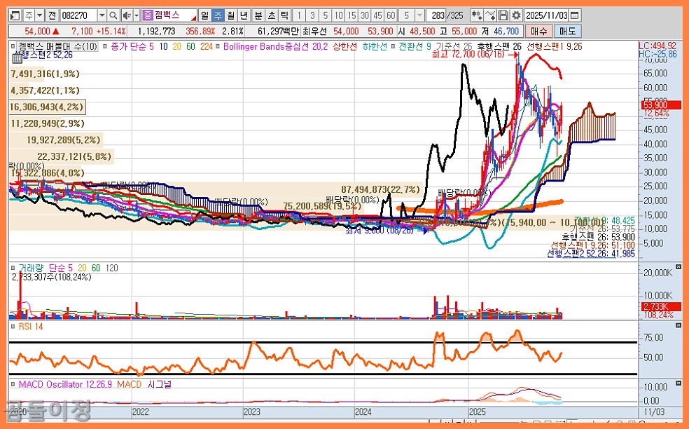
Task: Click the add line indicator icon
Action: pyautogui.click(x=490, y=15)
